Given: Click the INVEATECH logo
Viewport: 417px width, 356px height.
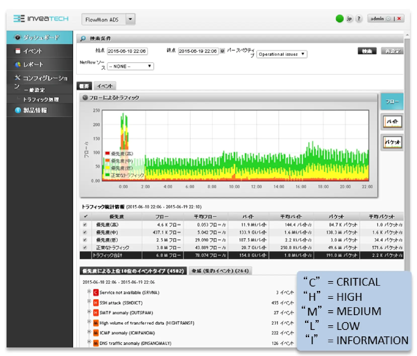Looking at the screenshot, I should (x=41, y=19).
